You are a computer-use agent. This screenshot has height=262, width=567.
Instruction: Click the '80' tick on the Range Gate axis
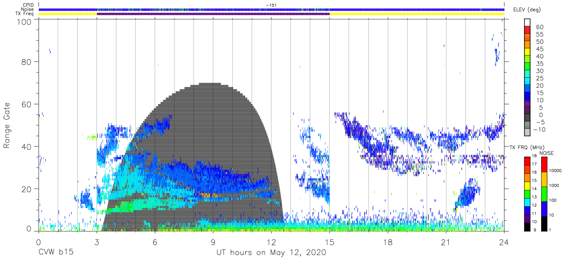click(x=27, y=61)
